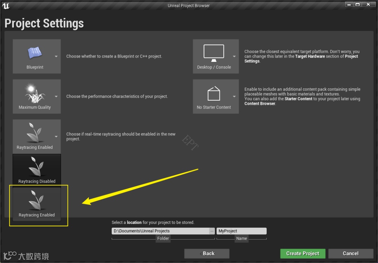Click the 'Unreal Project Browser' title text
Viewport: 378px width, 263px height.
click(x=189, y=6)
